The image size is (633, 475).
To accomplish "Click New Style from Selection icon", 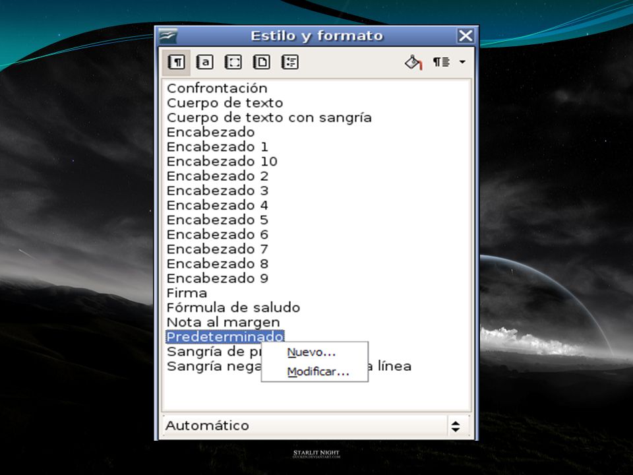I will coord(441,62).
